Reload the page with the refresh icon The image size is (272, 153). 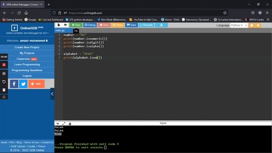[x=19, y=13]
